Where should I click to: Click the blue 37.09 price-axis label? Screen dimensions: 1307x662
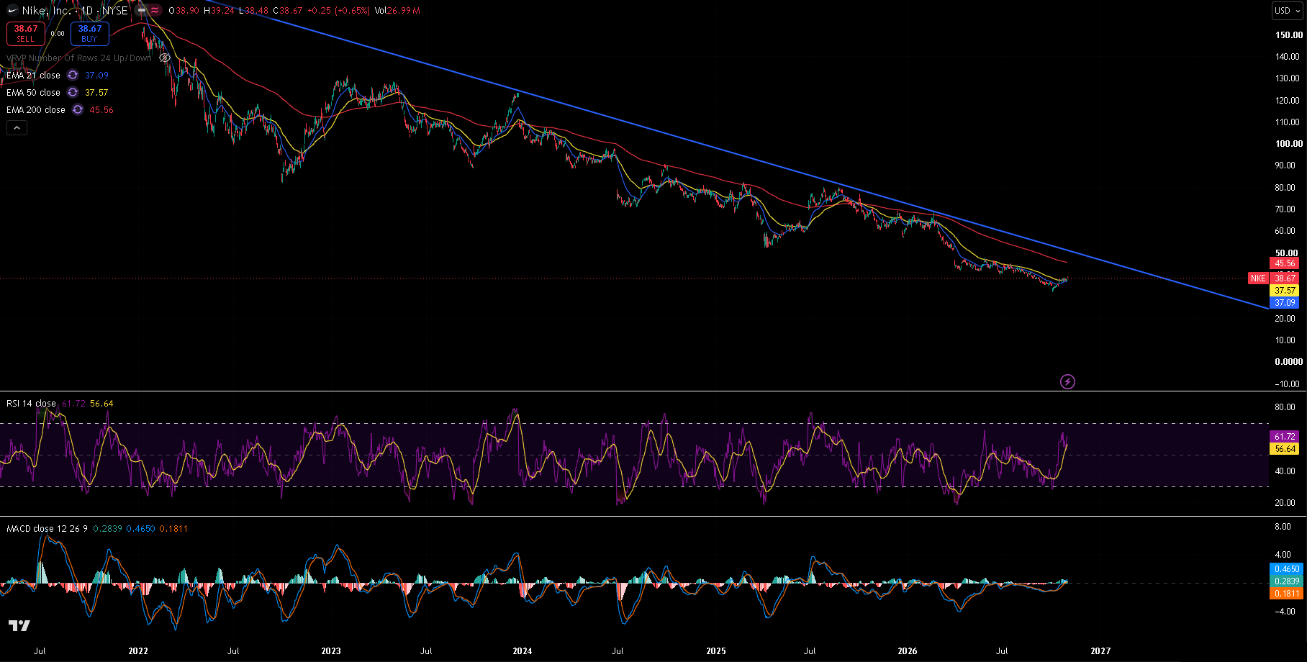1285,303
